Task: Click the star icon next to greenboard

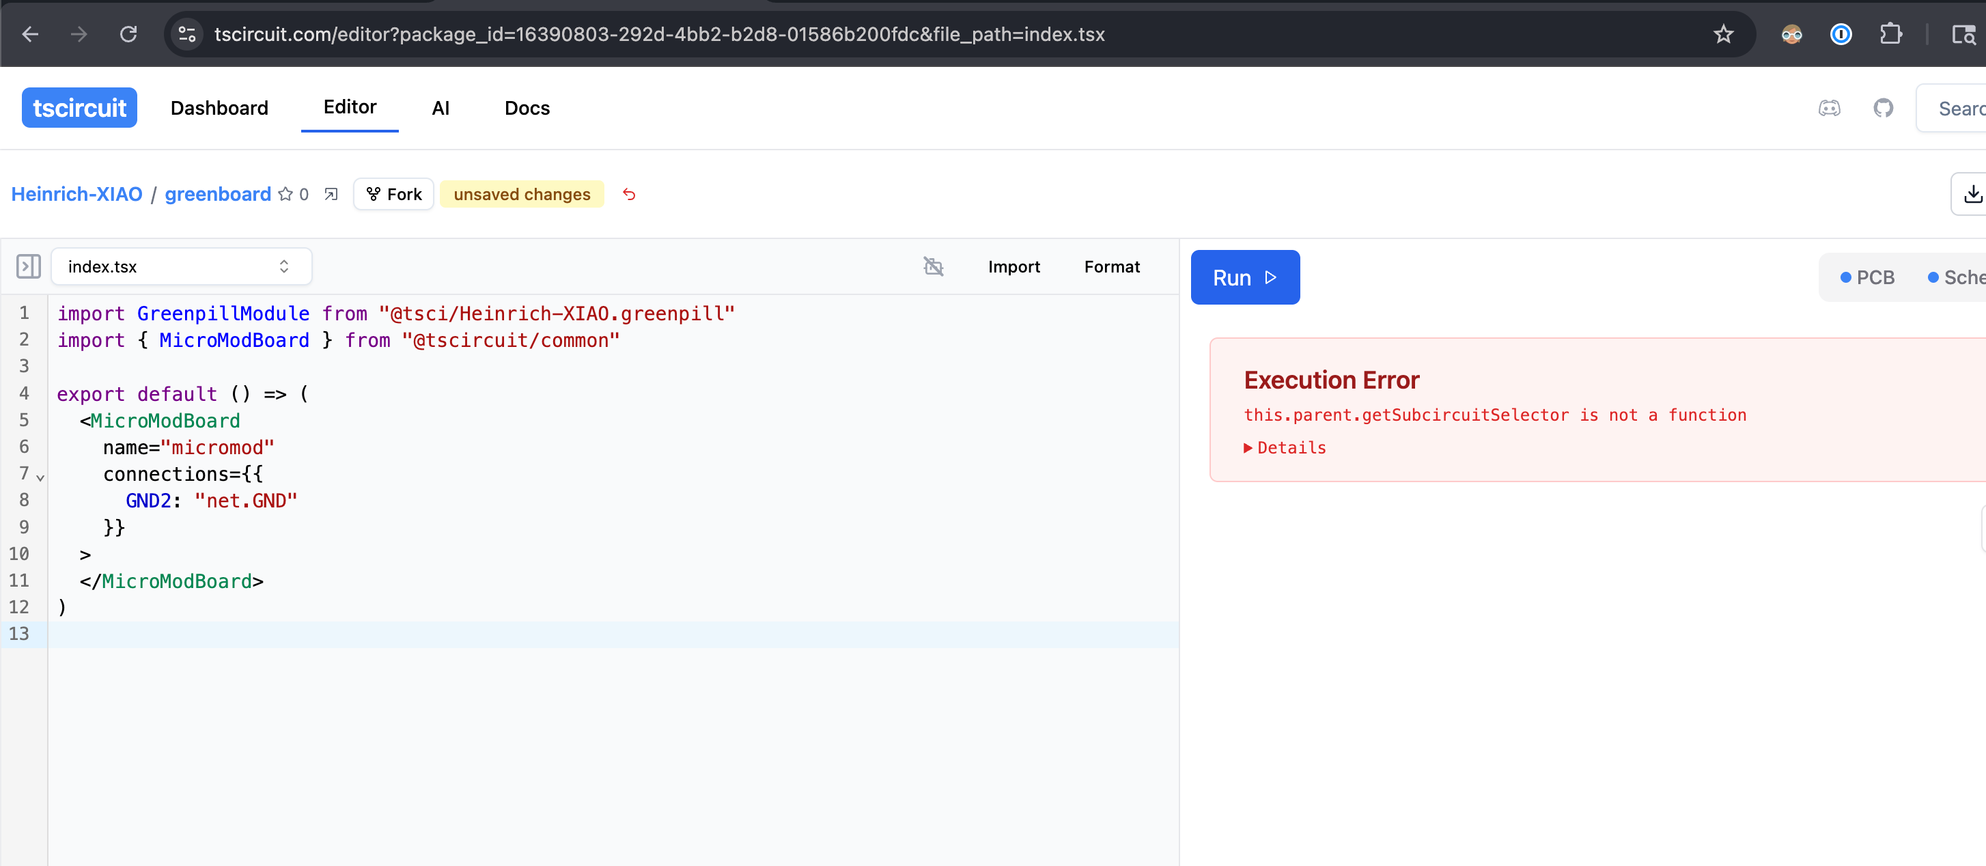Action: tap(285, 195)
